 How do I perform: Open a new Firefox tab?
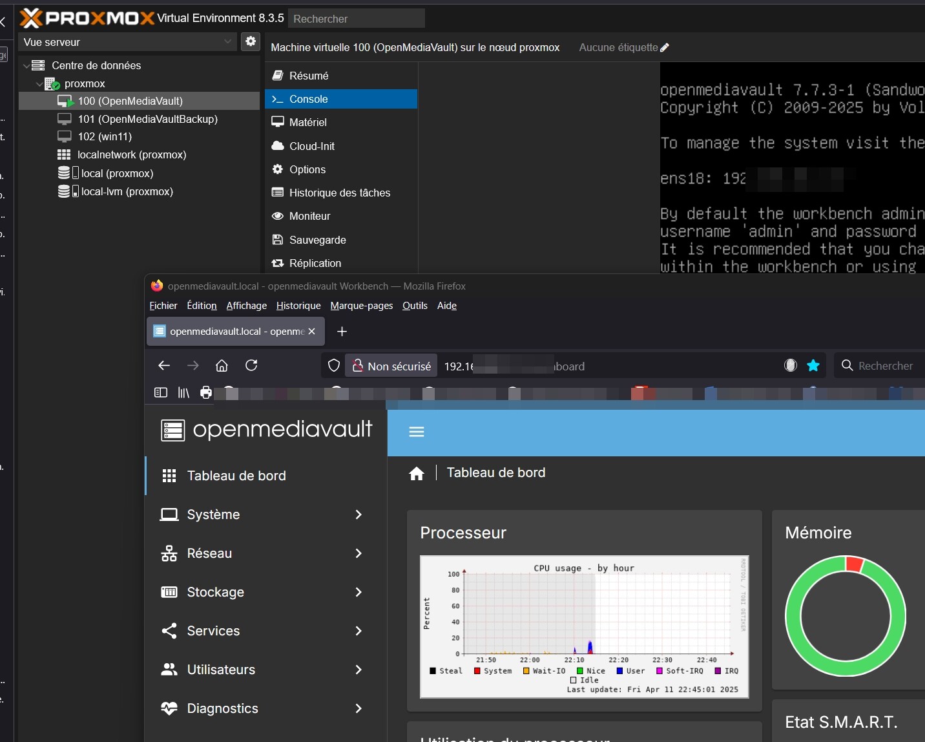[x=342, y=332]
